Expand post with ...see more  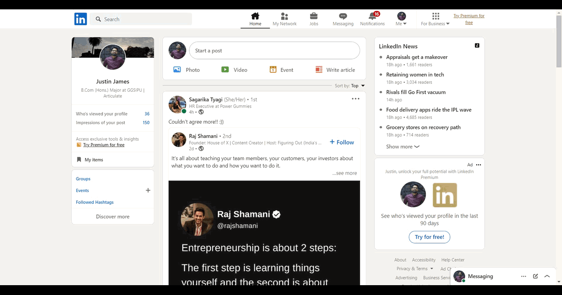click(x=345, y=173)
